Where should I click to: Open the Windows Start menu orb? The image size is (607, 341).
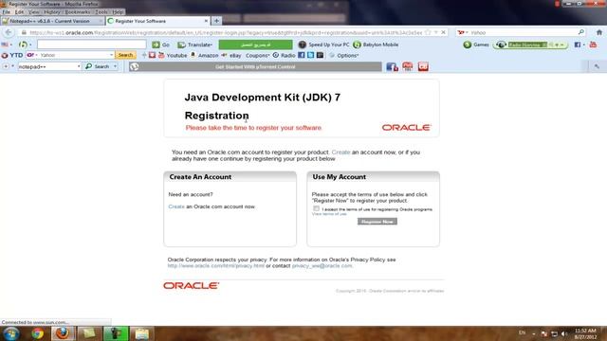pos(10,333)
